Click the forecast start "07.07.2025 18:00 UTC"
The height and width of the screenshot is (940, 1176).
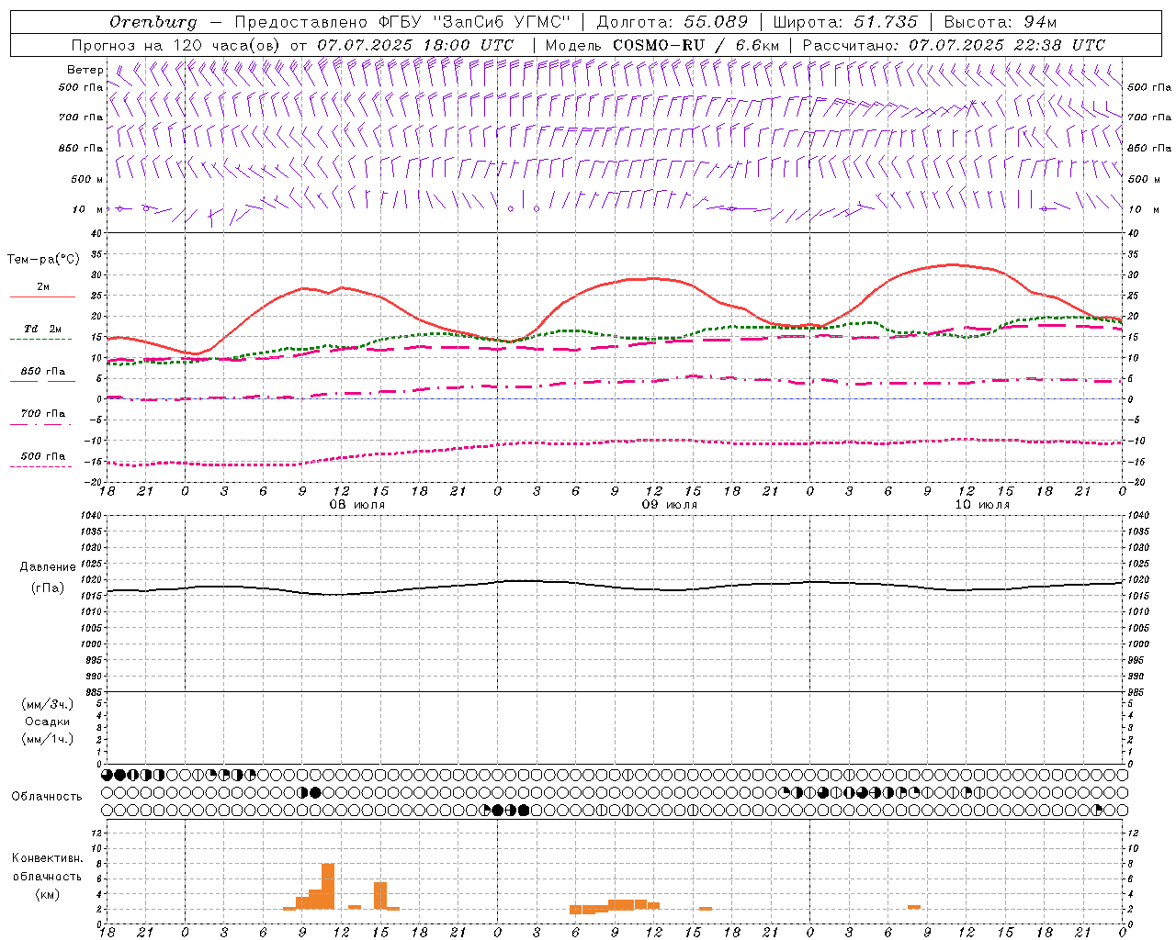[415, 45]
